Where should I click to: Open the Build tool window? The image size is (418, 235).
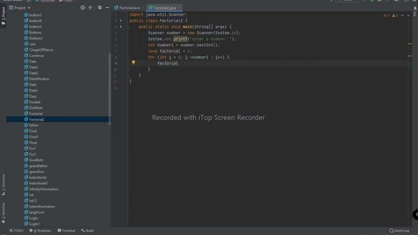pyautogui.click(x=88, y=230)
